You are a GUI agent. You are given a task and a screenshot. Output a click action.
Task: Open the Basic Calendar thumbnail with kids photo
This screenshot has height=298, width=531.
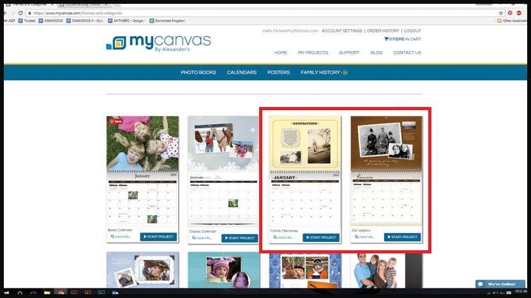[142, 170]
